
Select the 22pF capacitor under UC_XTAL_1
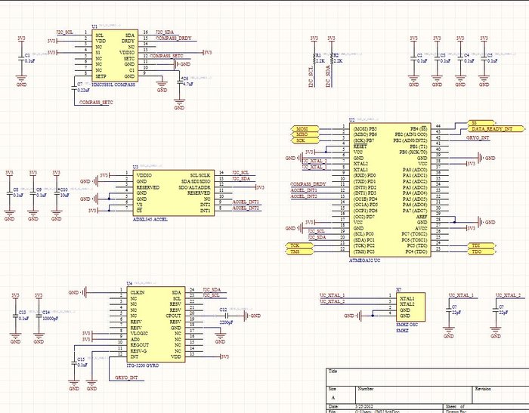coord(449,310)
